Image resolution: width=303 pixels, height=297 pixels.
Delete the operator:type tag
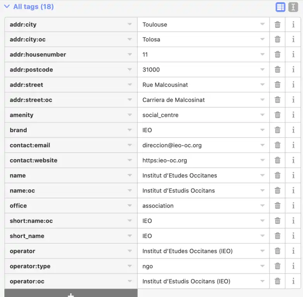[x=277, y=266]
